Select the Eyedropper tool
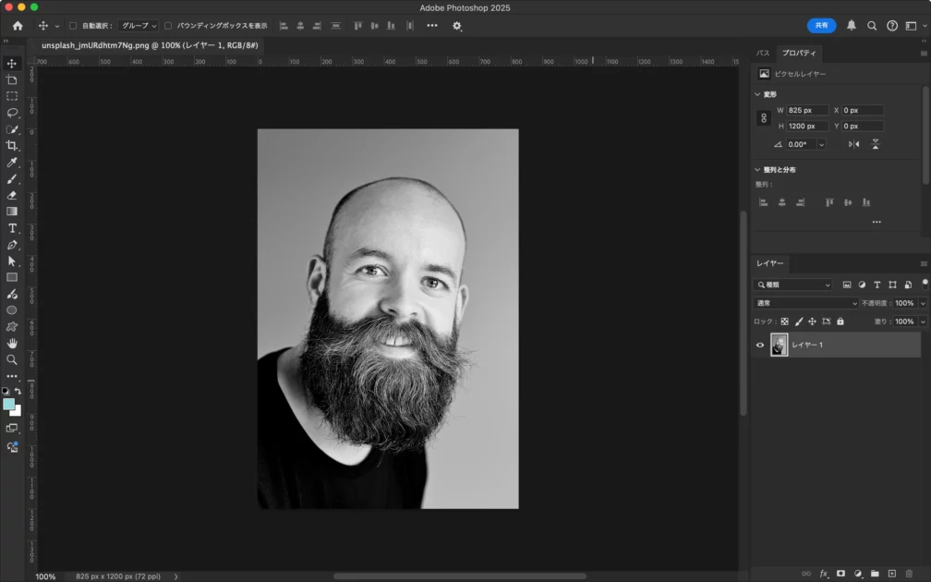This screenshot has height=582, width=931. 12,163
